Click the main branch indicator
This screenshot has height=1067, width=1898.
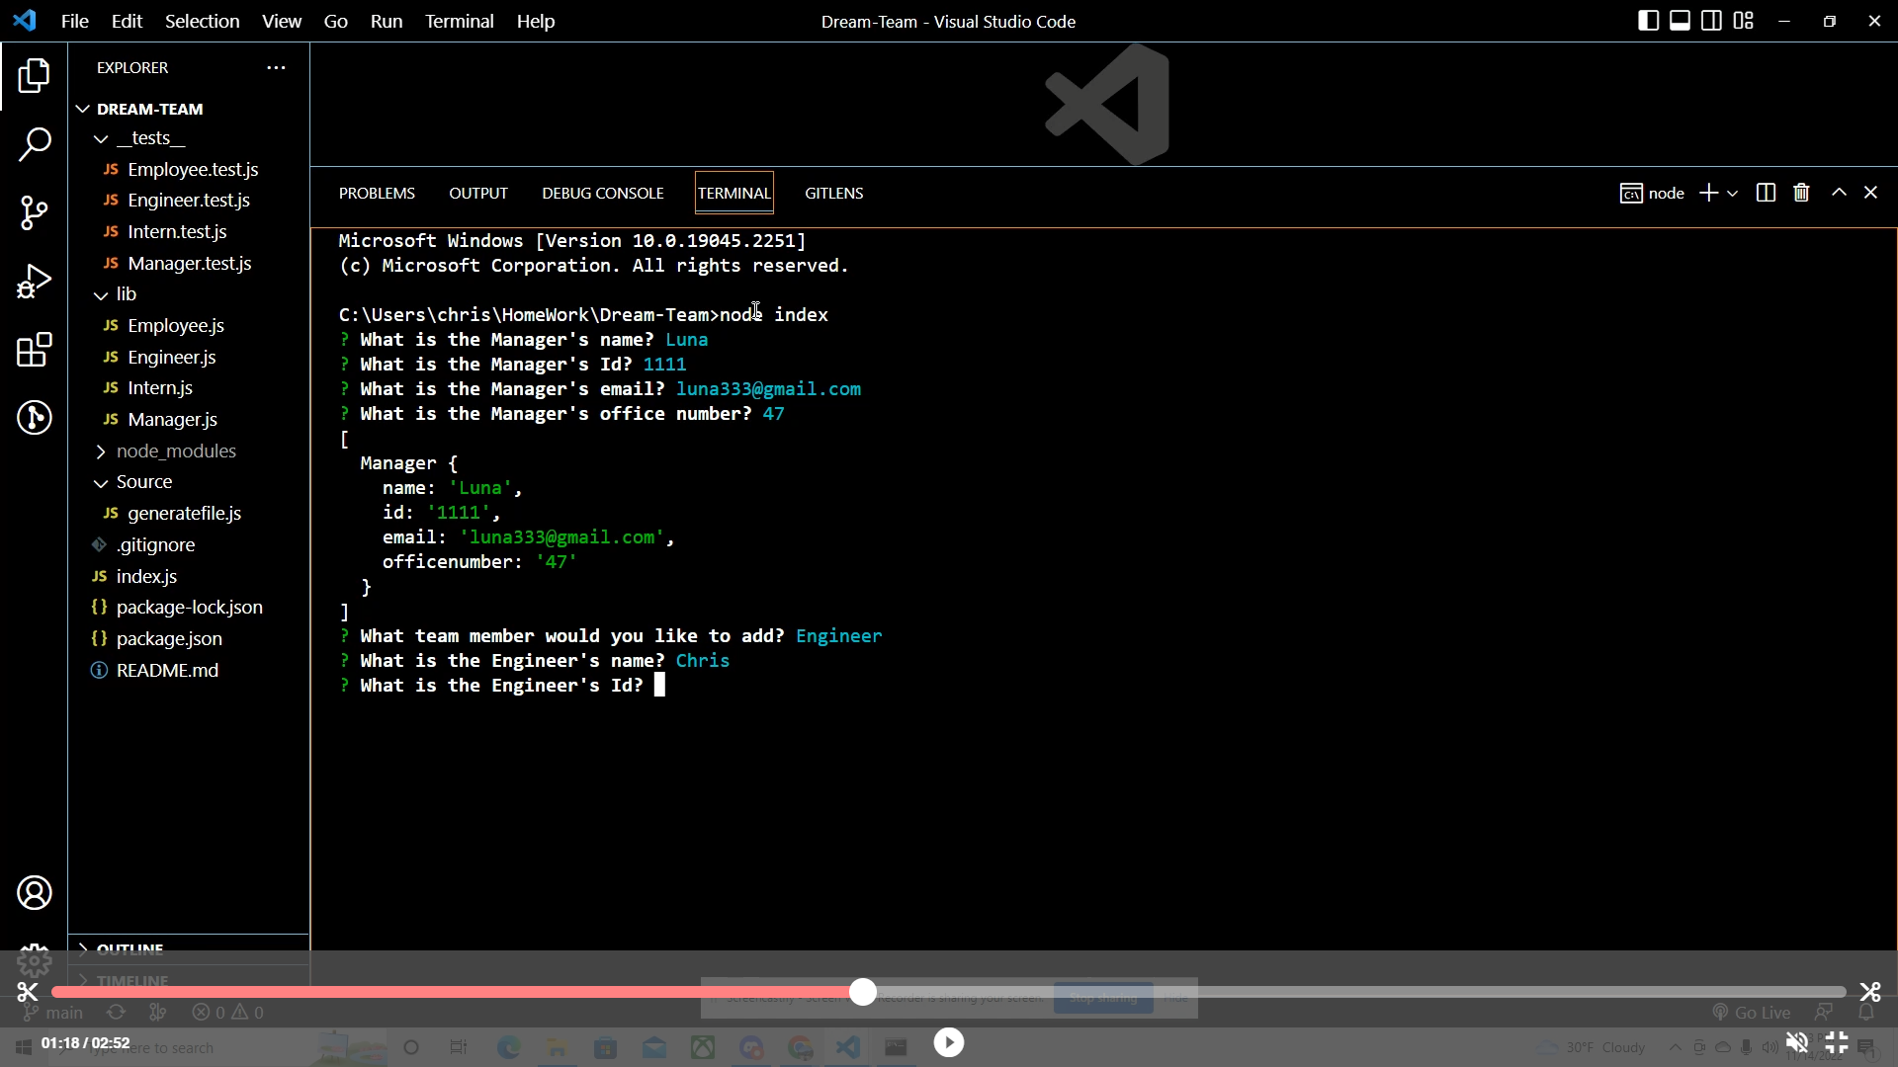coord(54,1013)
